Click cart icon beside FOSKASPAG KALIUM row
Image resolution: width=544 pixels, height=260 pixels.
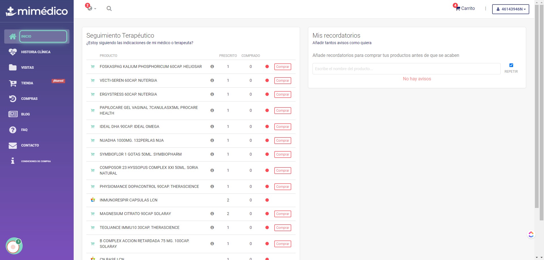click(93, 67)
